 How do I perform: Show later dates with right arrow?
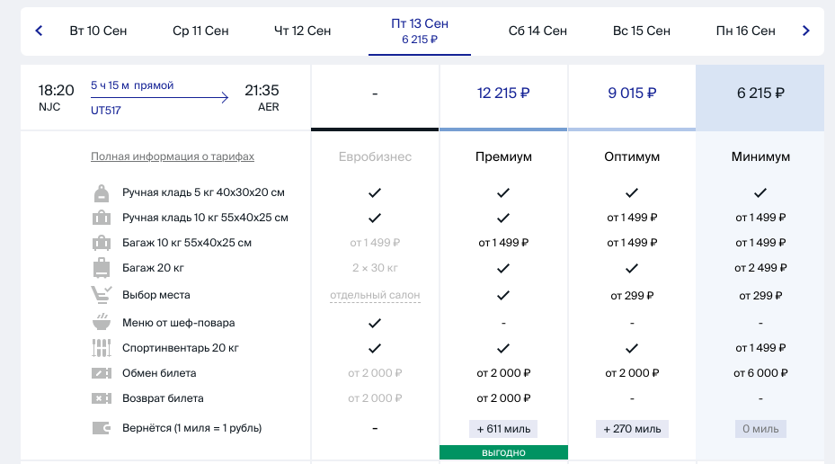coord(805,31)
